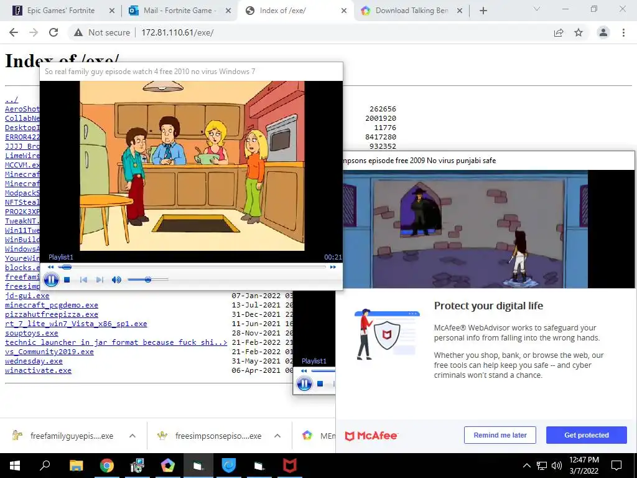Open the share page icon in address bar
The image size is (637, 478).
(559, 32)
